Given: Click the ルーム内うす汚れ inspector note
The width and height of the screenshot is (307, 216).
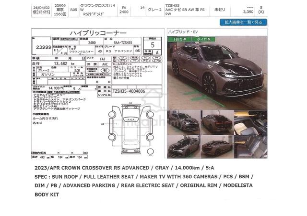Looking at the screenshot, I should click(45, 119).
